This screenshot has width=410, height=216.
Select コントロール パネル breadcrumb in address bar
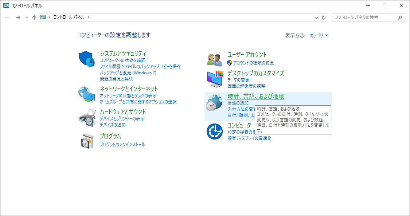coord(69,17)
